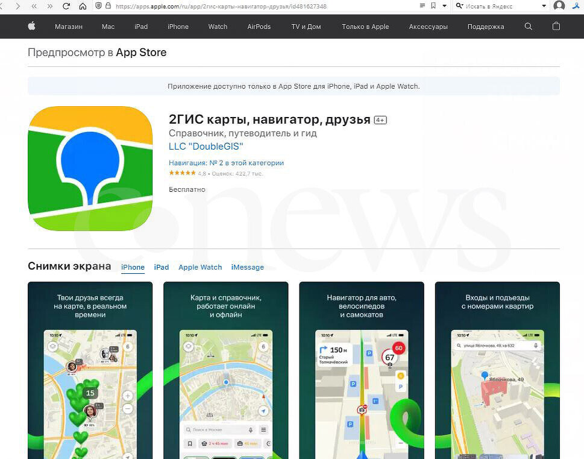Image resolution: width=584 pixels, height=459 pixels.
Task: Open Только в Apple menu item
Action: [x=365, y=27]
